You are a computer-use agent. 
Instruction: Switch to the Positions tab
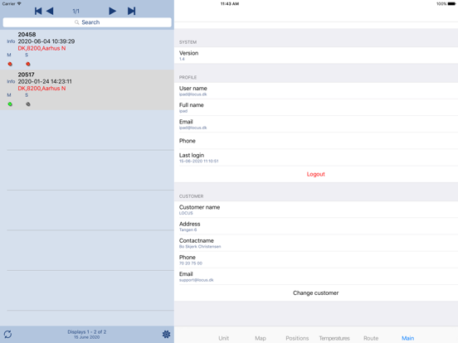coord(297,338)
